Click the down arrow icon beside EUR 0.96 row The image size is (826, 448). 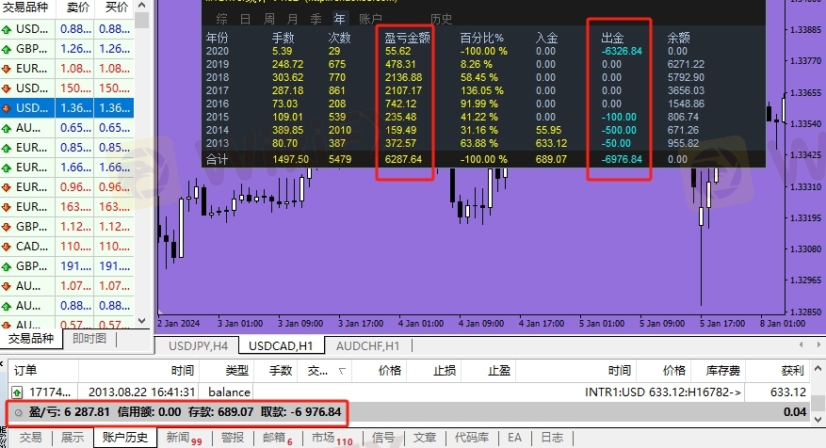point(7,187)
